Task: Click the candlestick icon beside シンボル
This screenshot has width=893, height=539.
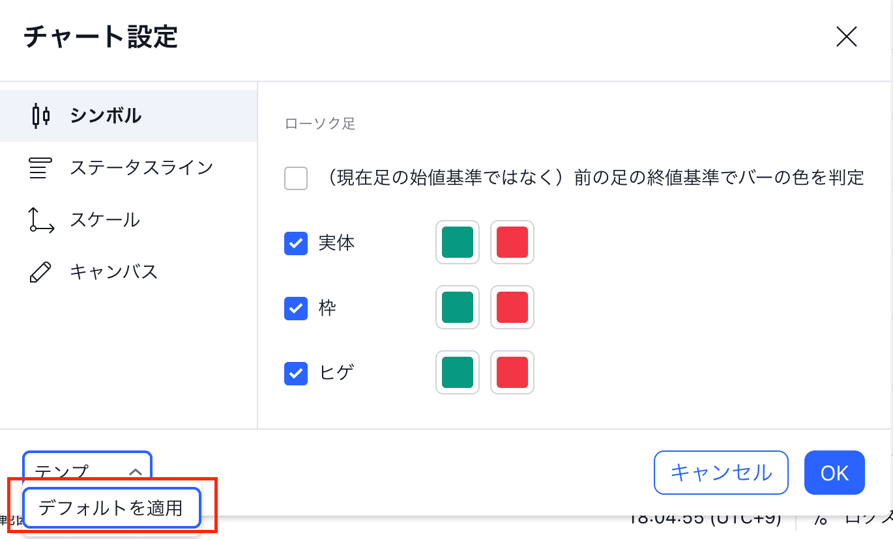Action: point(40,116)
